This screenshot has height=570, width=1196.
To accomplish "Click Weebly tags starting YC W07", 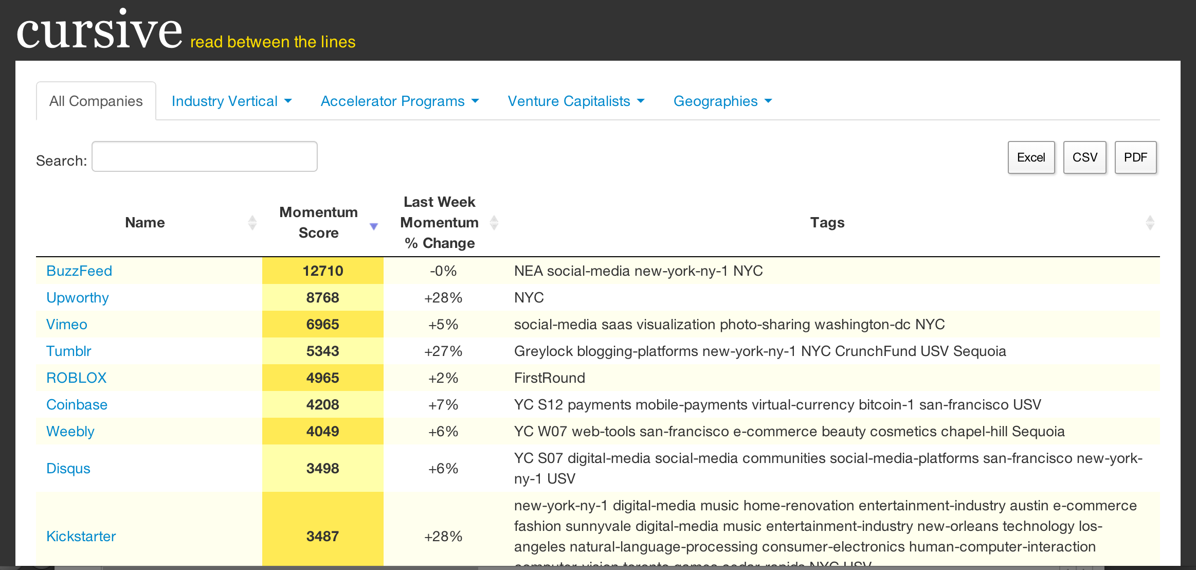I will pos(789,432).
